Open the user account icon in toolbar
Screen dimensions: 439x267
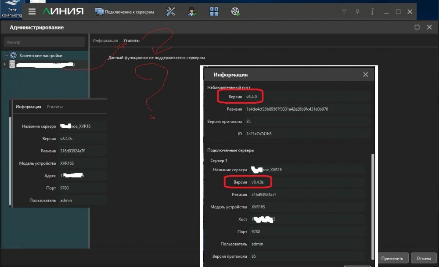coord(192,11)
